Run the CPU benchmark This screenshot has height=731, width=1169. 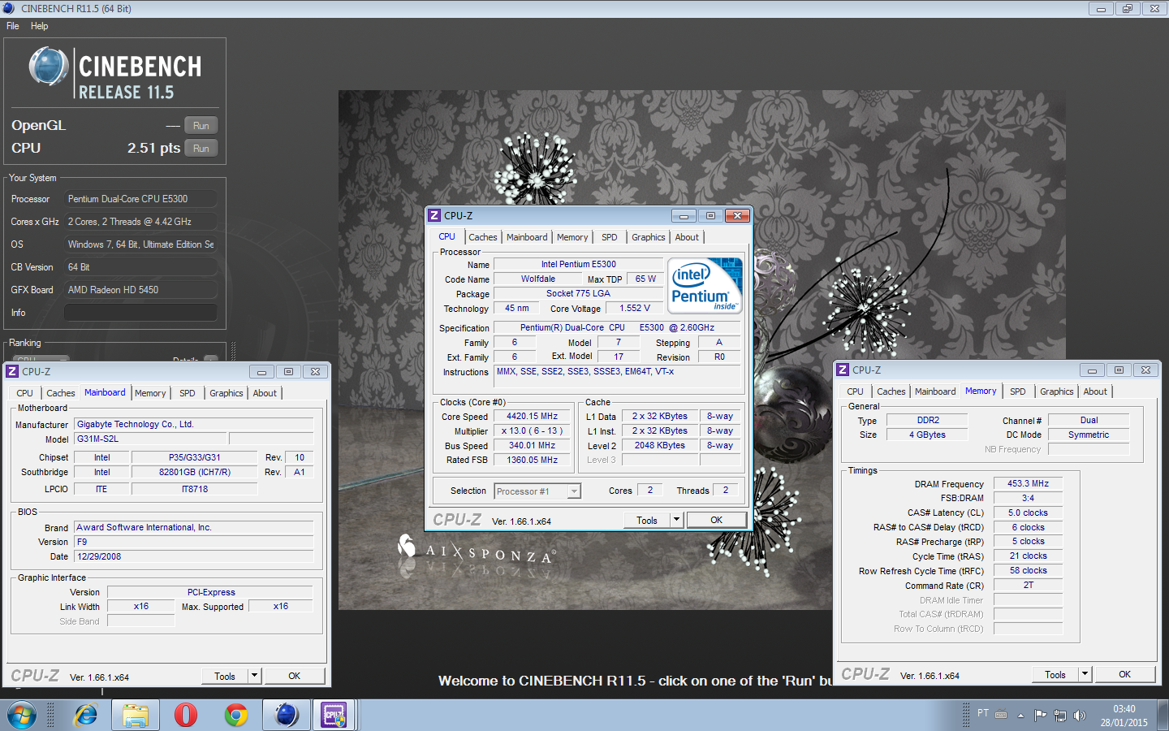(x=201, y=149)
